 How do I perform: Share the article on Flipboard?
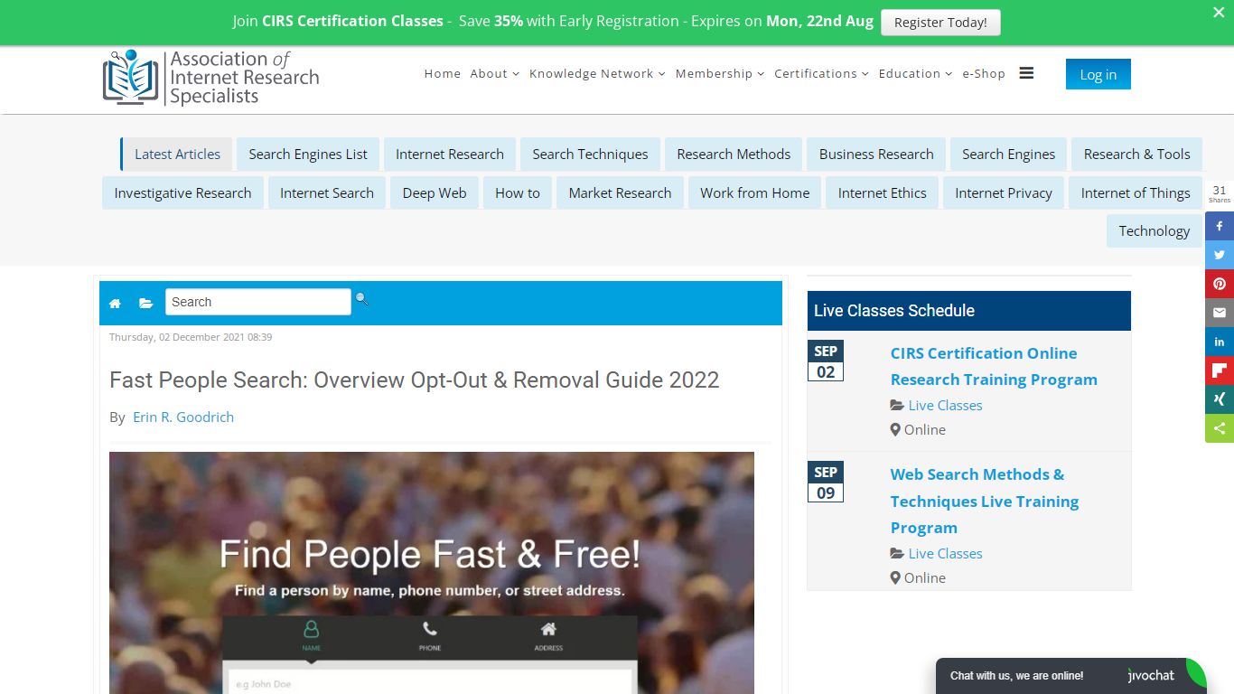click(1220, 370)
